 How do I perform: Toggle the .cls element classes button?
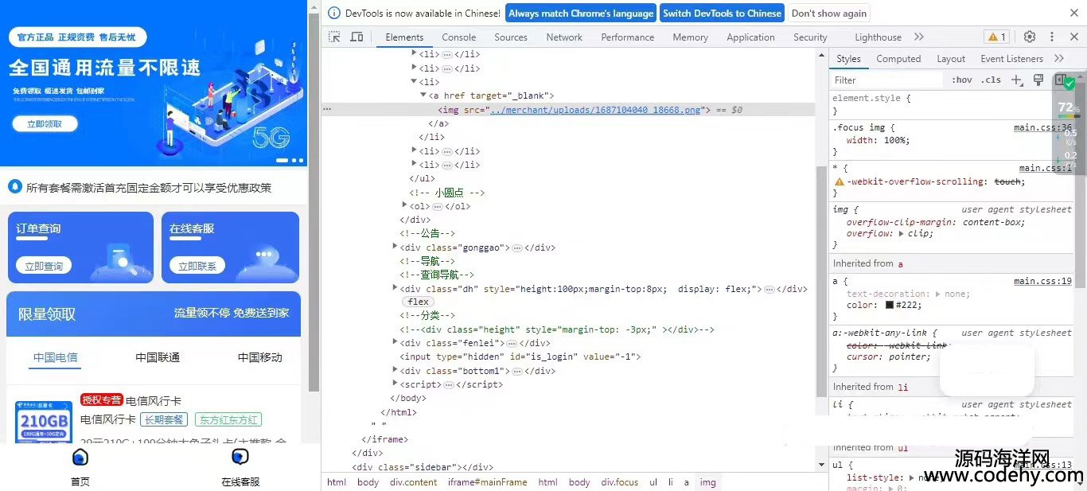click(991, 80)
